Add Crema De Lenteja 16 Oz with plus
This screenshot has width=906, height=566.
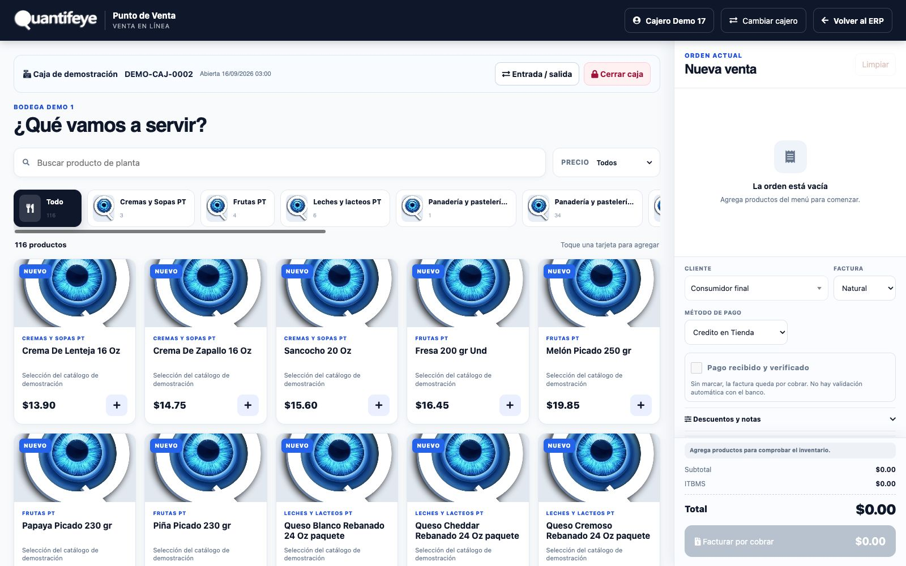point(117,405)
